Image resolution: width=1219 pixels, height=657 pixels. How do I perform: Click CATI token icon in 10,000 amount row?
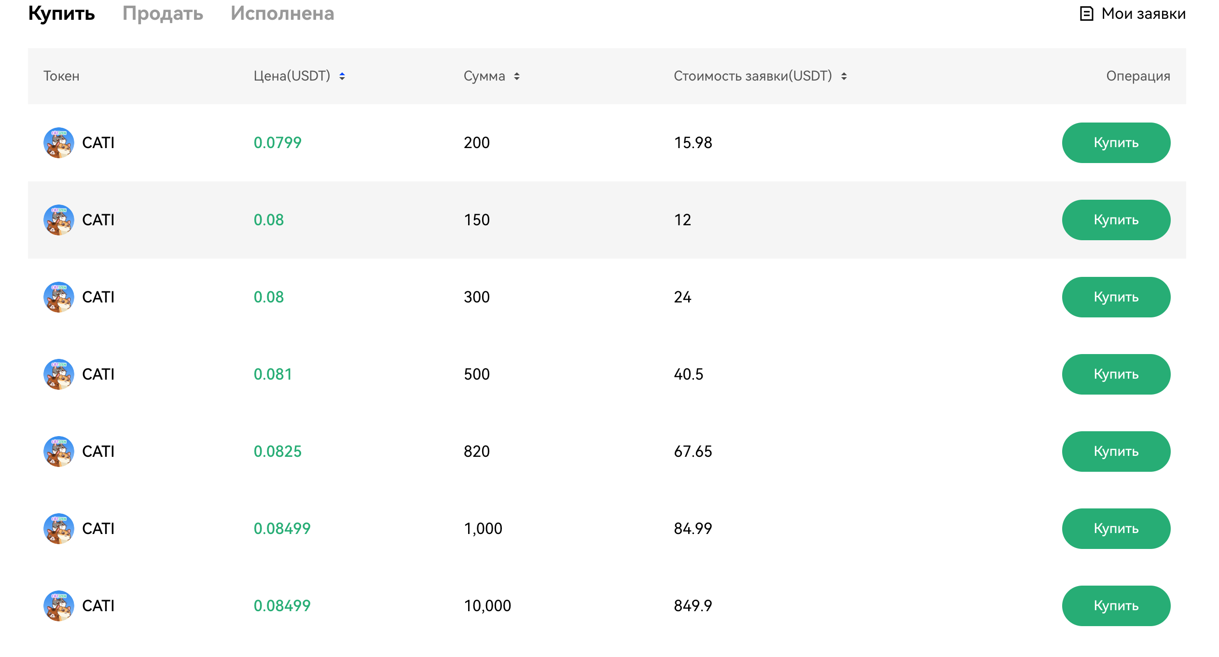point(59,606)
